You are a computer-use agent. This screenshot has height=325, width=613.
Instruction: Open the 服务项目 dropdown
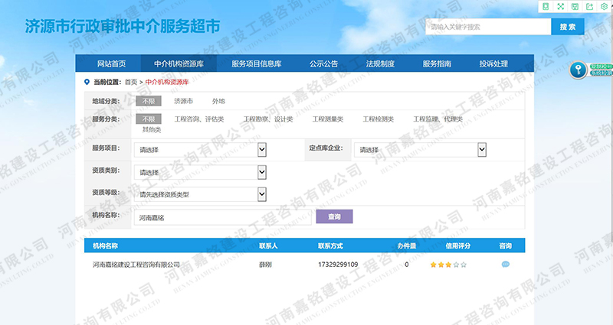pyautogui.click(x=200, y=150)
